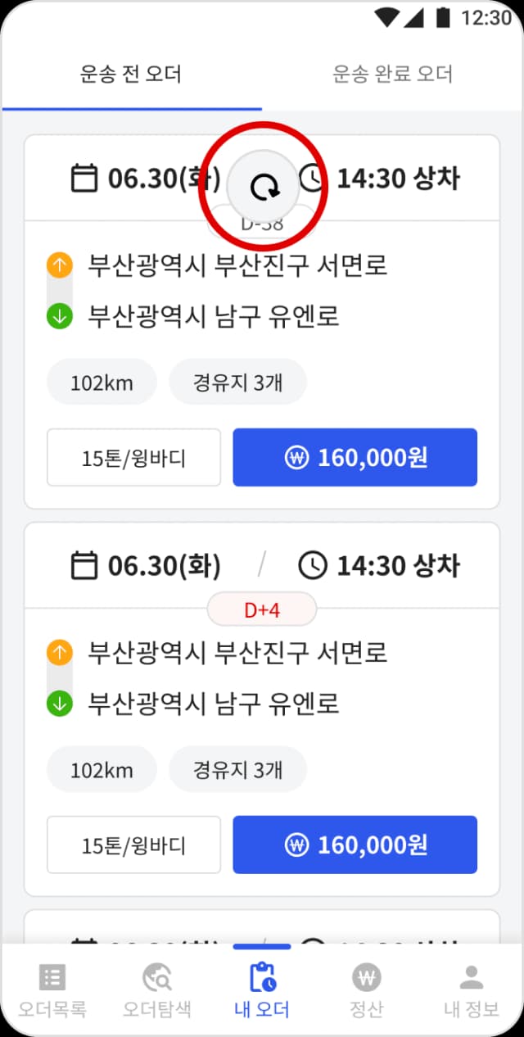Screen dimensions: 524x1037
Task: Select the 15톤/윙바디 vehicle chip
Action: (133, 457)
